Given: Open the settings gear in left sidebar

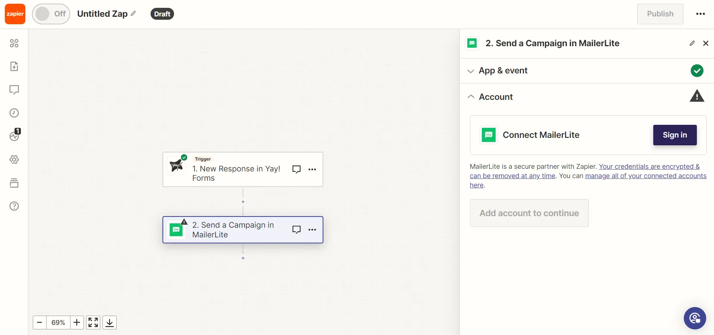Looking at the screenshot, I should point(14,159).
